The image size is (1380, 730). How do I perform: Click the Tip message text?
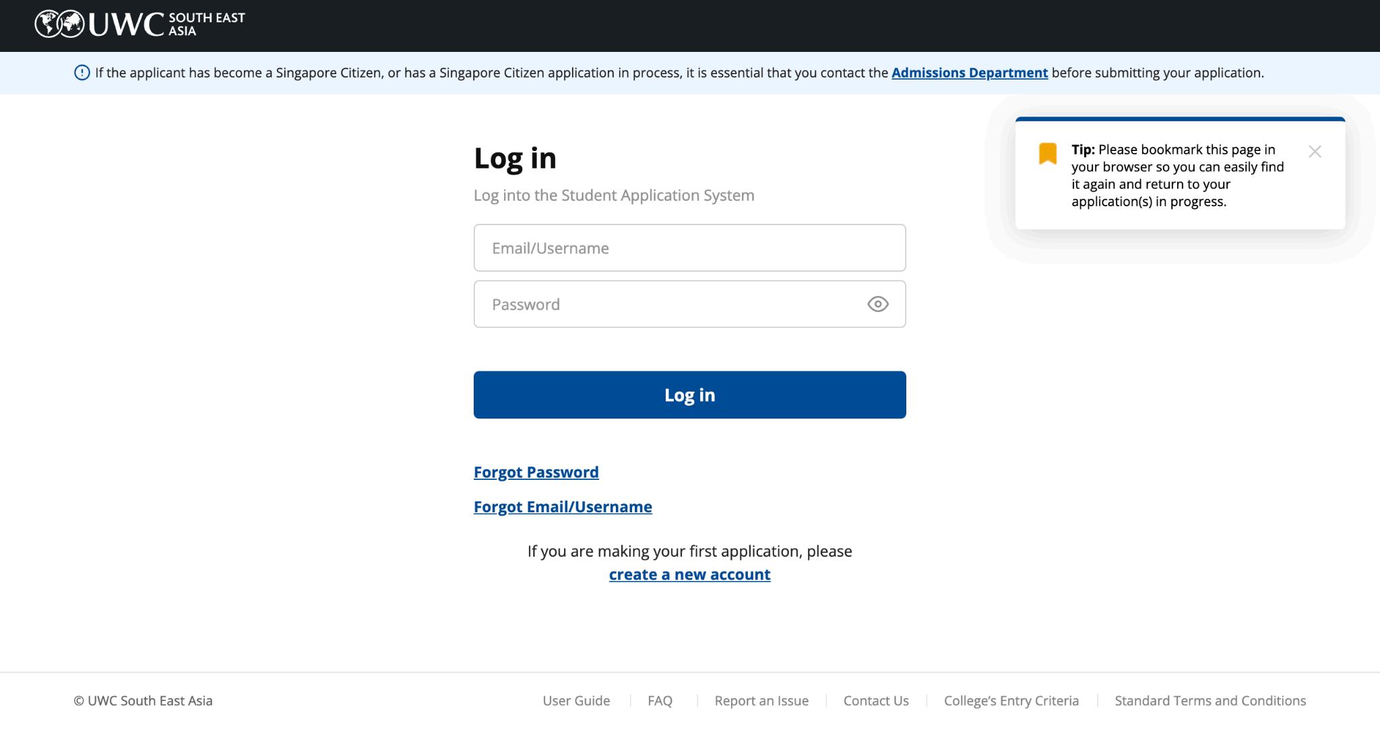click(x=1177, y=175)
